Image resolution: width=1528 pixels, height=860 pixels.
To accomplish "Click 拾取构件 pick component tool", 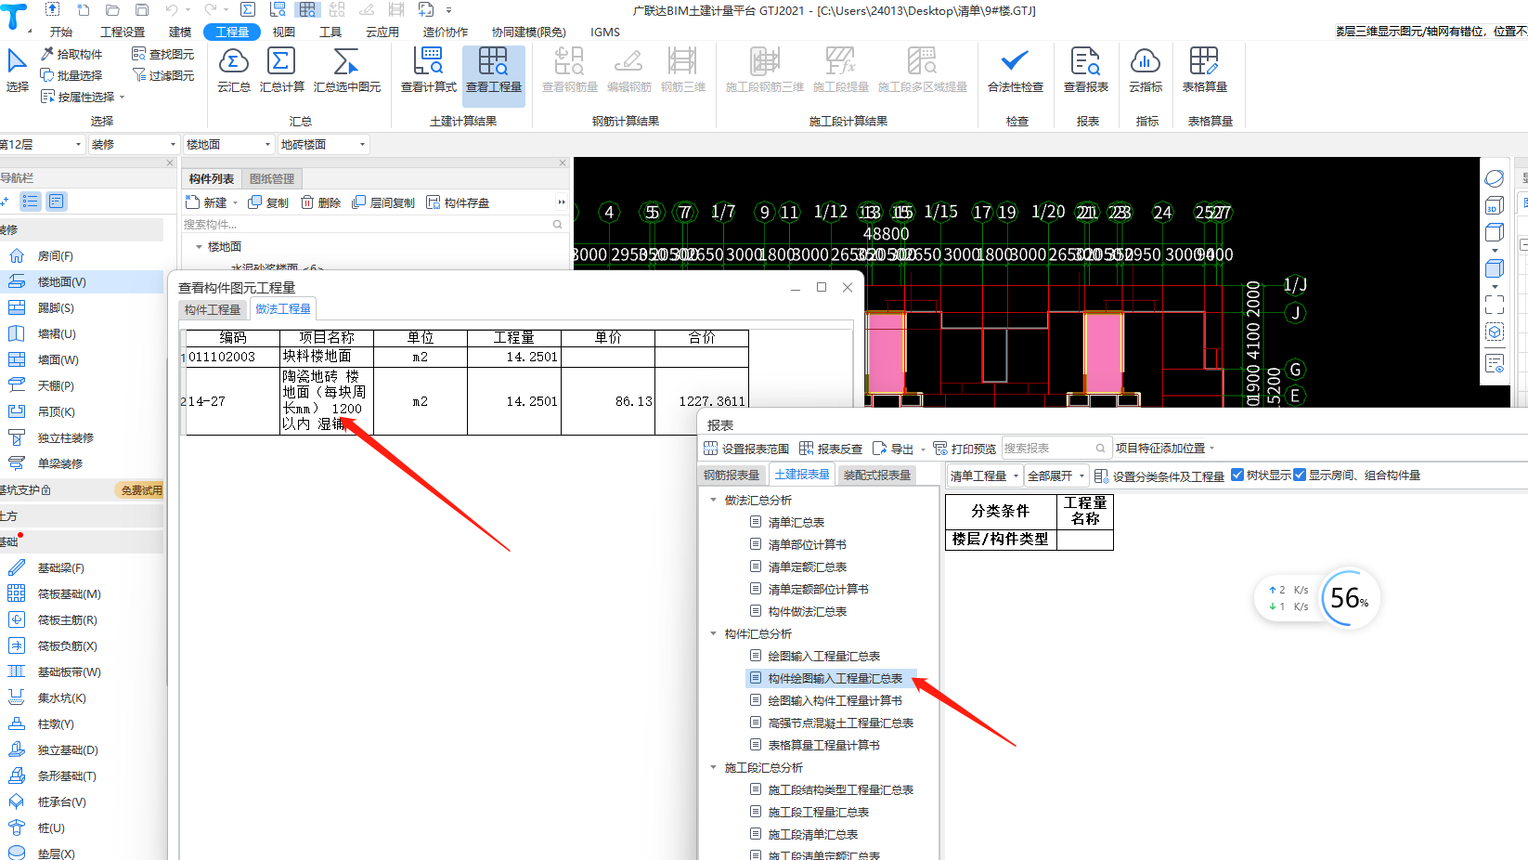I will click(71, 54).
